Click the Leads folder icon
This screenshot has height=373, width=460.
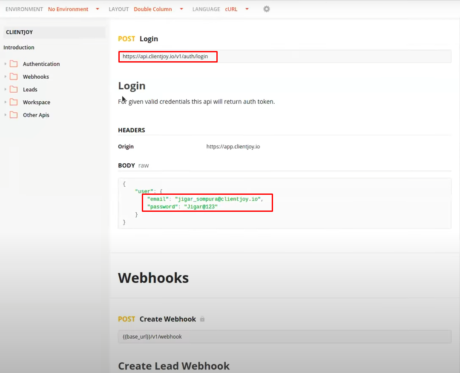pyautogui.click(x=14, y=89)
